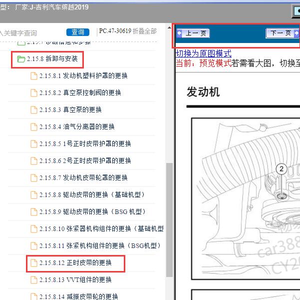Click page icon beside 2.15.8.8

coord(34,195)
